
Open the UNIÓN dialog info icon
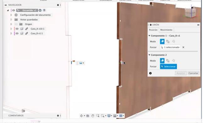click(x=150, y=73)
